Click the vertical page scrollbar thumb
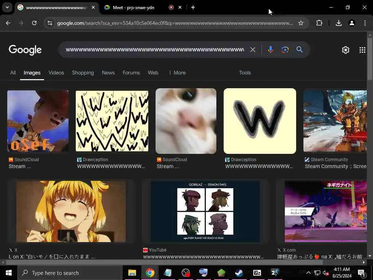373x280 pixels. 370,58
